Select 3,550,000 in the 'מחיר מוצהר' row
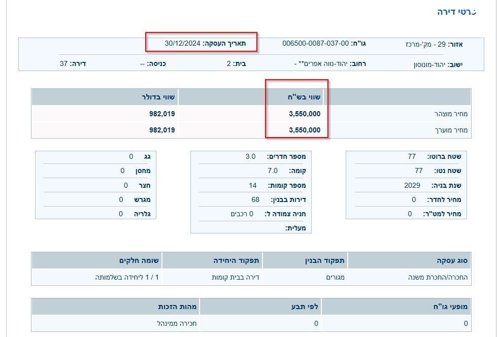The height and width of the screenshot is (337, 497). (x=305, y=114)
